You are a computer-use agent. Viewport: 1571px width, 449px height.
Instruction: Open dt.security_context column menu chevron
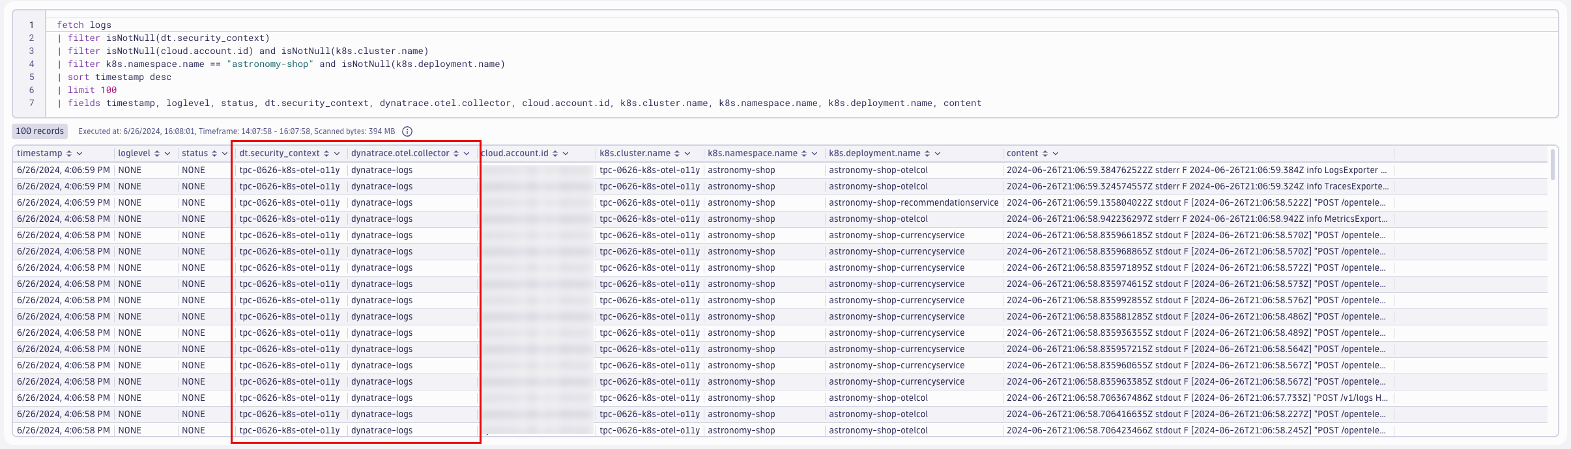pos(337,154)
